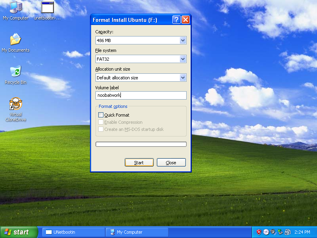Screen dimensions: 317x238
Task: Click the FAT32 file system field
Action: coord(141,59)
